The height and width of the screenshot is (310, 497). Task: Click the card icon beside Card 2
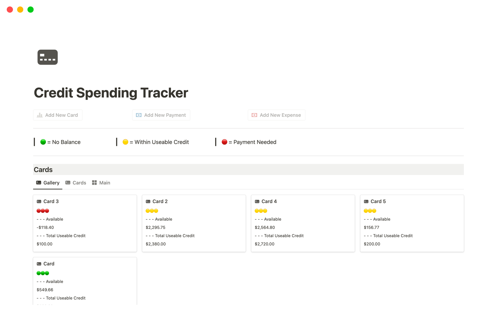coord(148,202)
